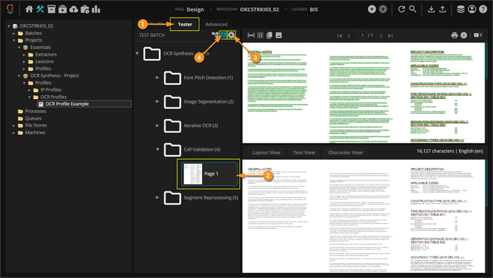Image resolution: width=493 pixels, height=278 pixels.
Task: Open the Tasks play-box icon
Action: pos(62,9)
